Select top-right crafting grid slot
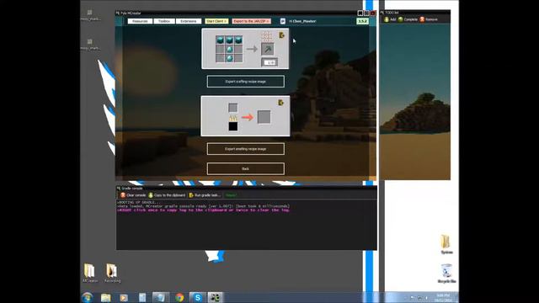539x303 pixels. [x=238, y=40]
